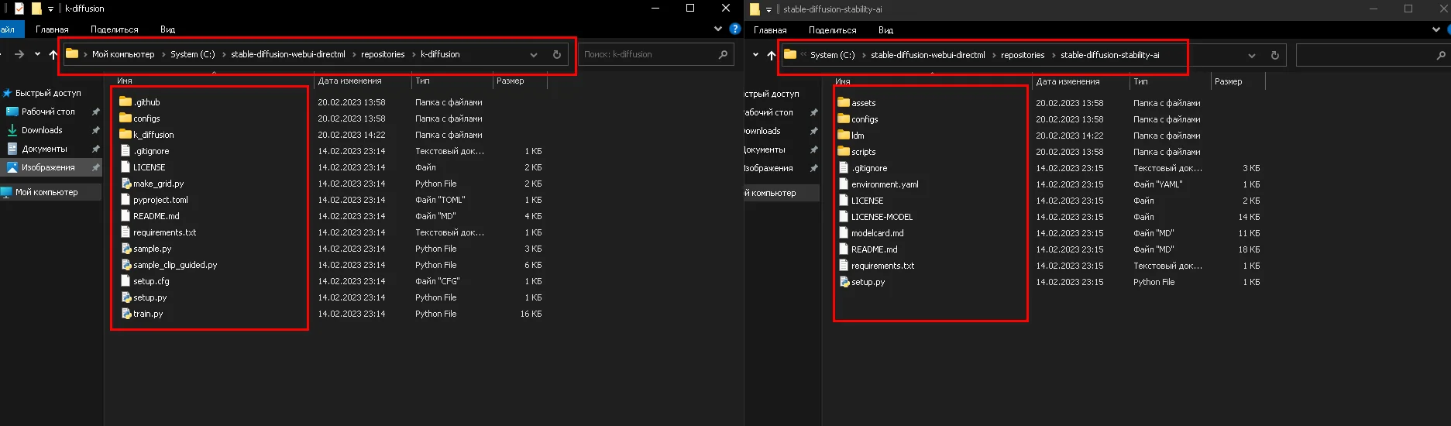Open the scripts folder icon
Screen dimensions: 1451x426
(844, 151)
